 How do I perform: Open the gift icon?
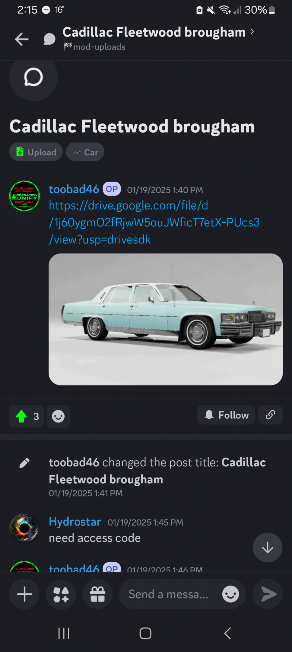[x=97, y=594]
